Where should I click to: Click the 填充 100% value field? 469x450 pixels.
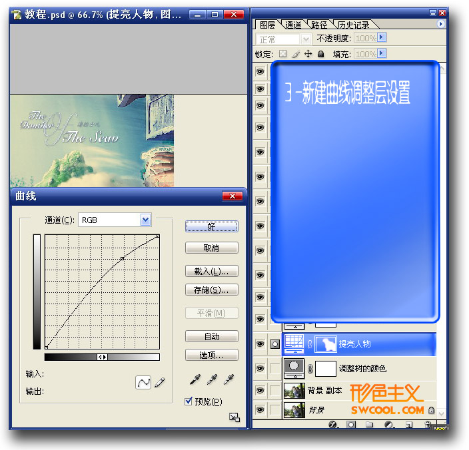tap(366, 54)
